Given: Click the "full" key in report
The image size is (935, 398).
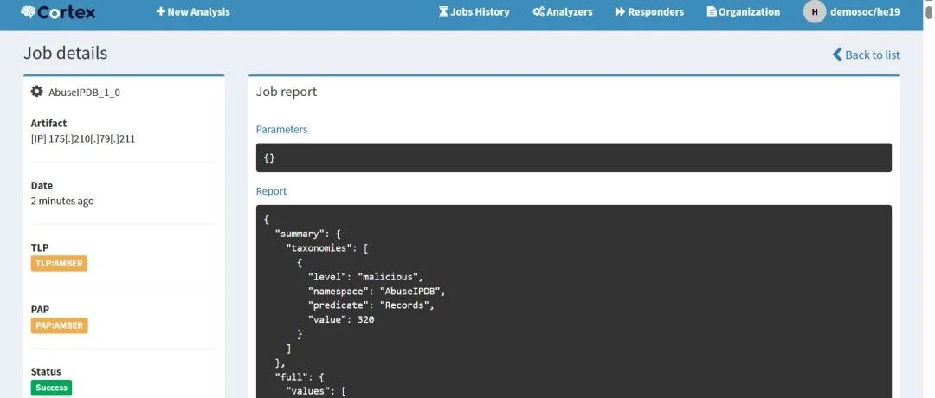Looking at the screenshot, I should tap(291, 376).
